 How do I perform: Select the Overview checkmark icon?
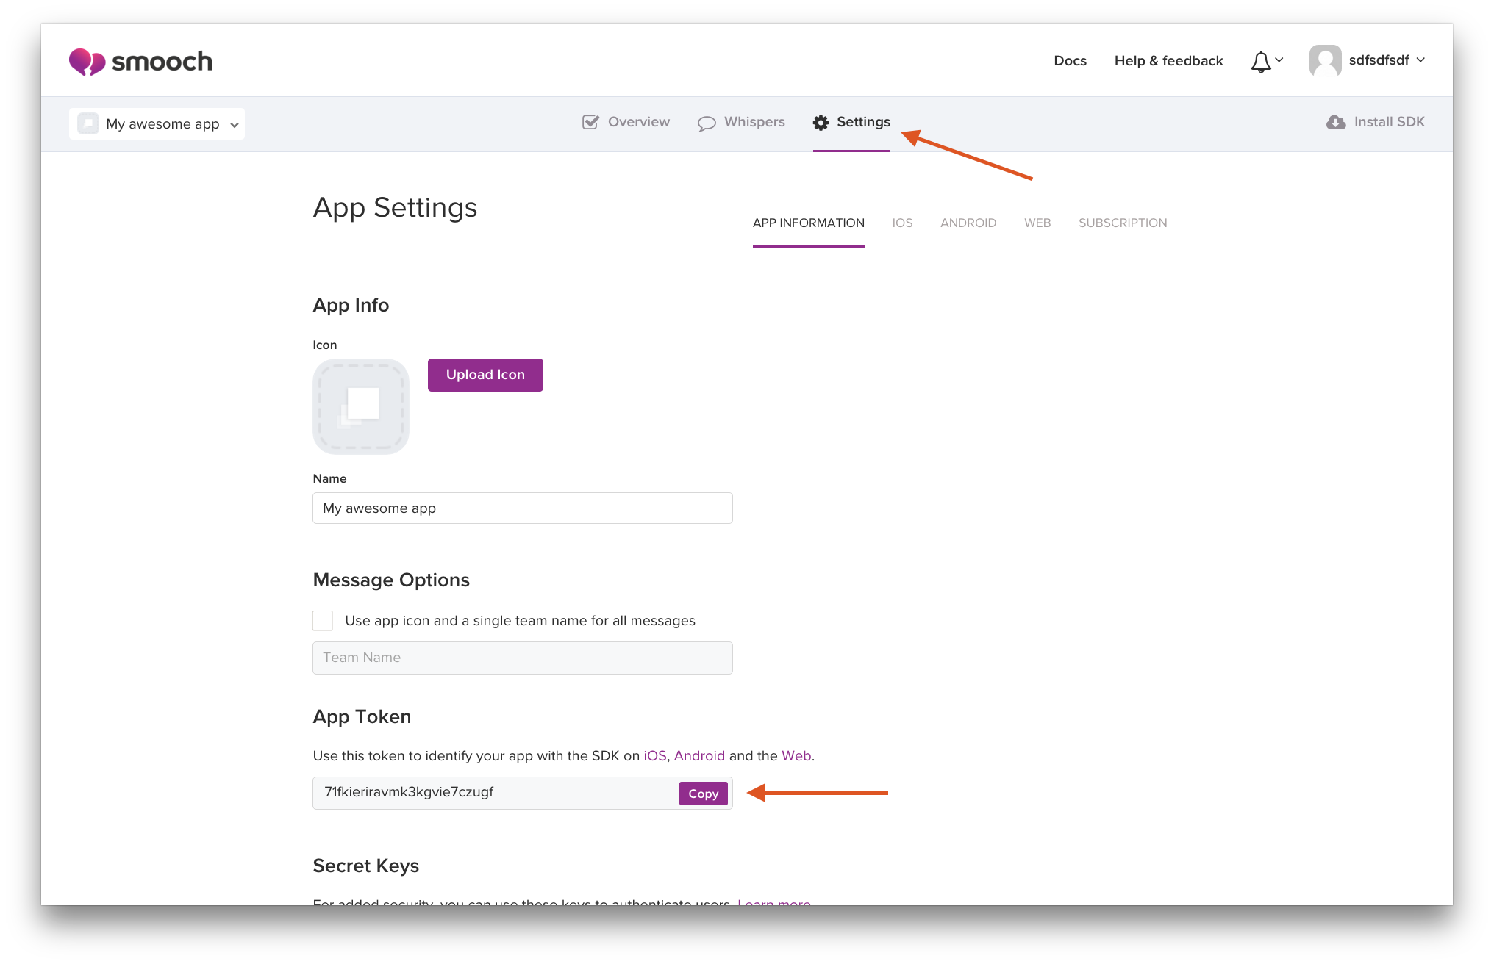tap(590, 122)
